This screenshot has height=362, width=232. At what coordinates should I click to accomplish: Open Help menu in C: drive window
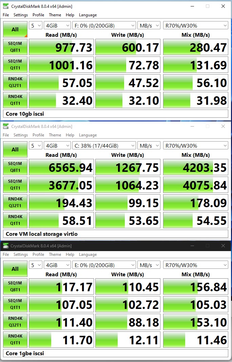coord(70,135)
